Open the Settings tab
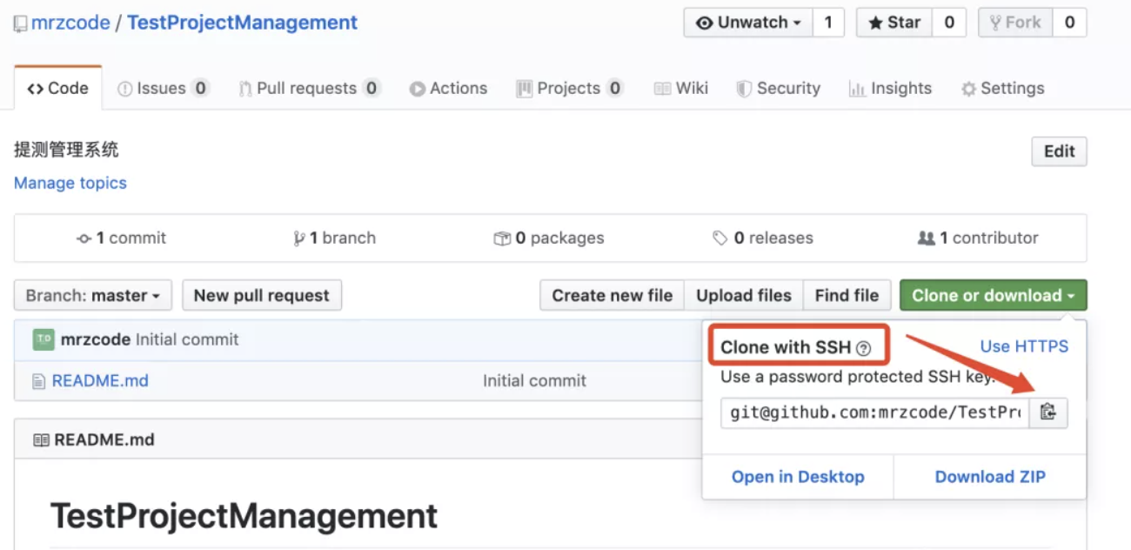The height and width of the screenshot is (550, 1131). (1002, 88)
